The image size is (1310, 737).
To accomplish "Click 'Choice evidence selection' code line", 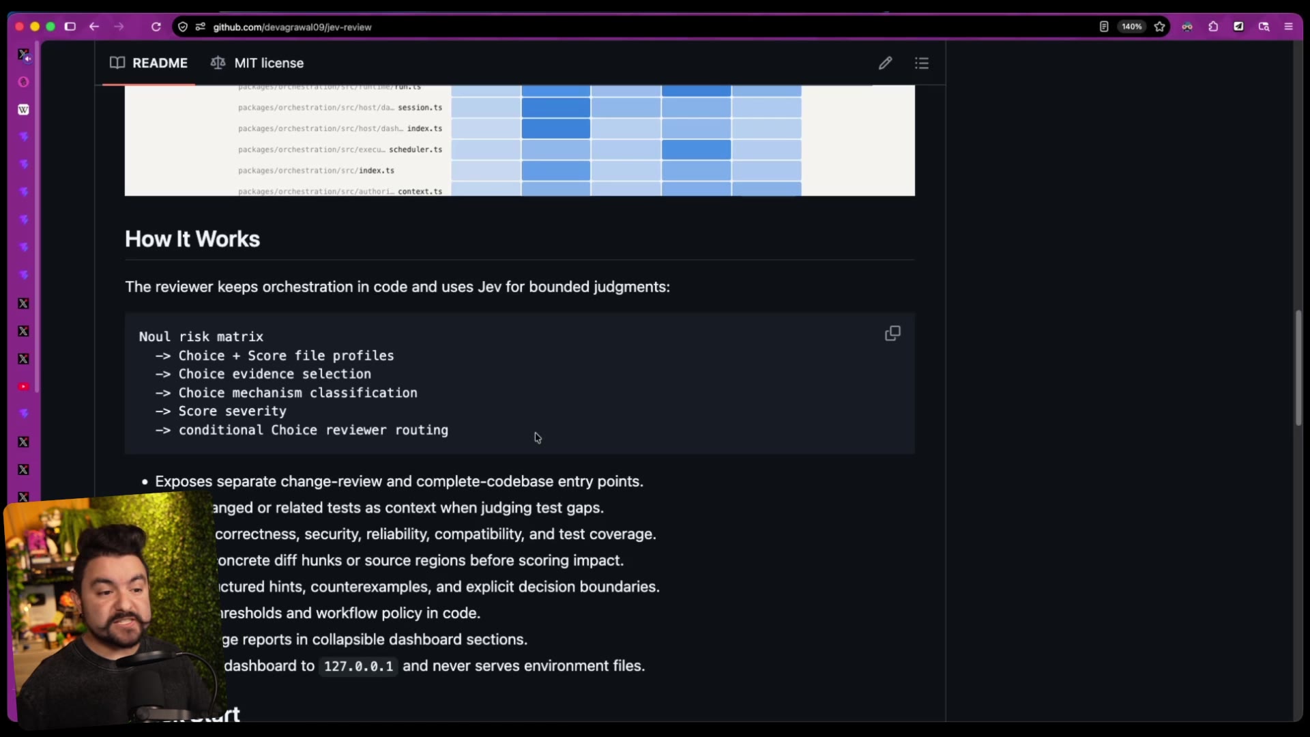I will [x=274, y=374].
